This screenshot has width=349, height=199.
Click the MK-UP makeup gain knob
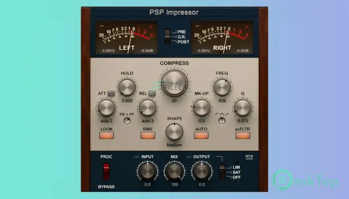tap(201, 108)
